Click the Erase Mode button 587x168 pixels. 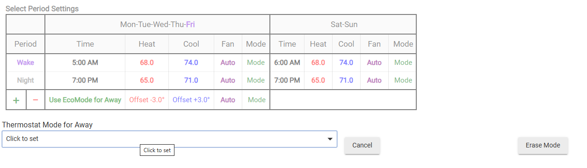pos(543,145)
